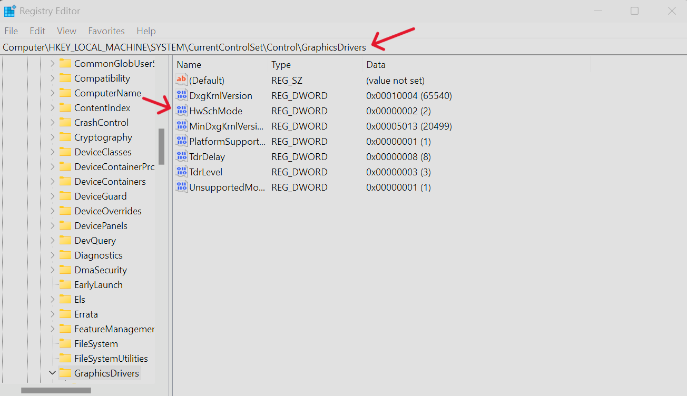
Task: Select the HwSchMode DWORD value icon
Action: pyautogui.click(x=182, y=111)
